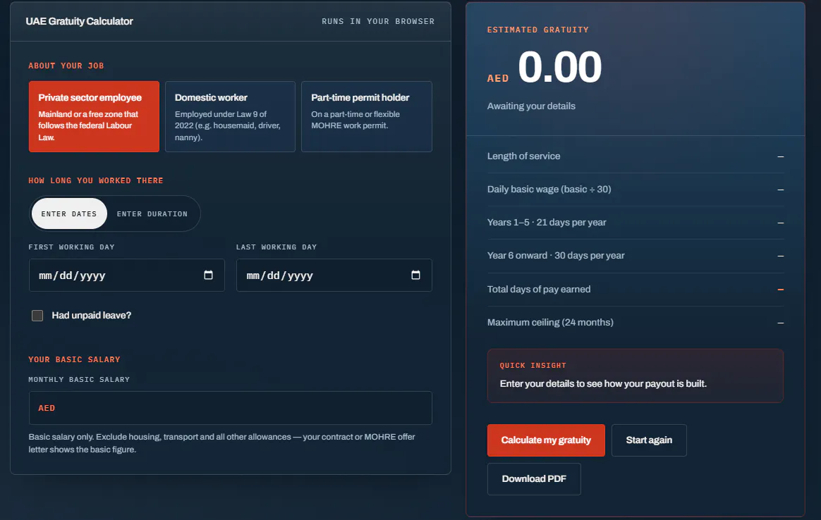Click Year 6 onward · 30 days row
The height and width of the screenshot is (520, 821).
point(635,256)
